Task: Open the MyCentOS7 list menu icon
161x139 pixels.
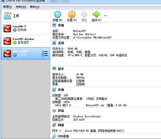Action: coord(45,53)
